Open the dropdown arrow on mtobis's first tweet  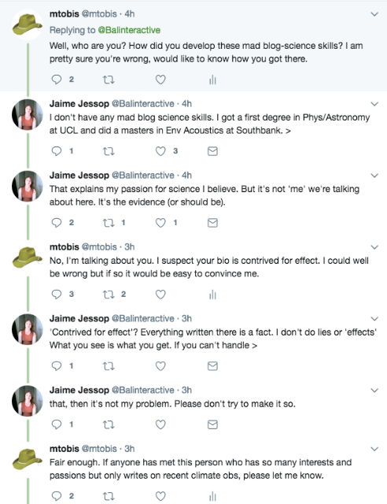point(374,14)
